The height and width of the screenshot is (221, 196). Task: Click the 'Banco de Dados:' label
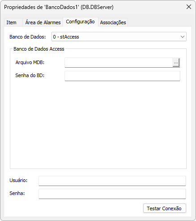[x=28, y=37]
